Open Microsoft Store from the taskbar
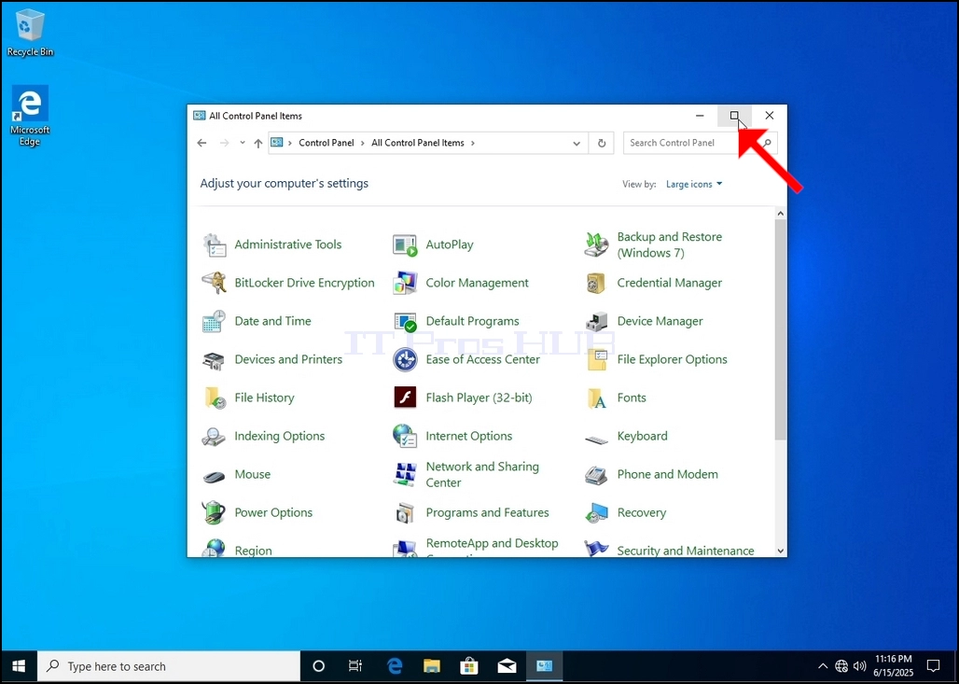Viewport: 959px width, 684px height. tap(469, 666)
